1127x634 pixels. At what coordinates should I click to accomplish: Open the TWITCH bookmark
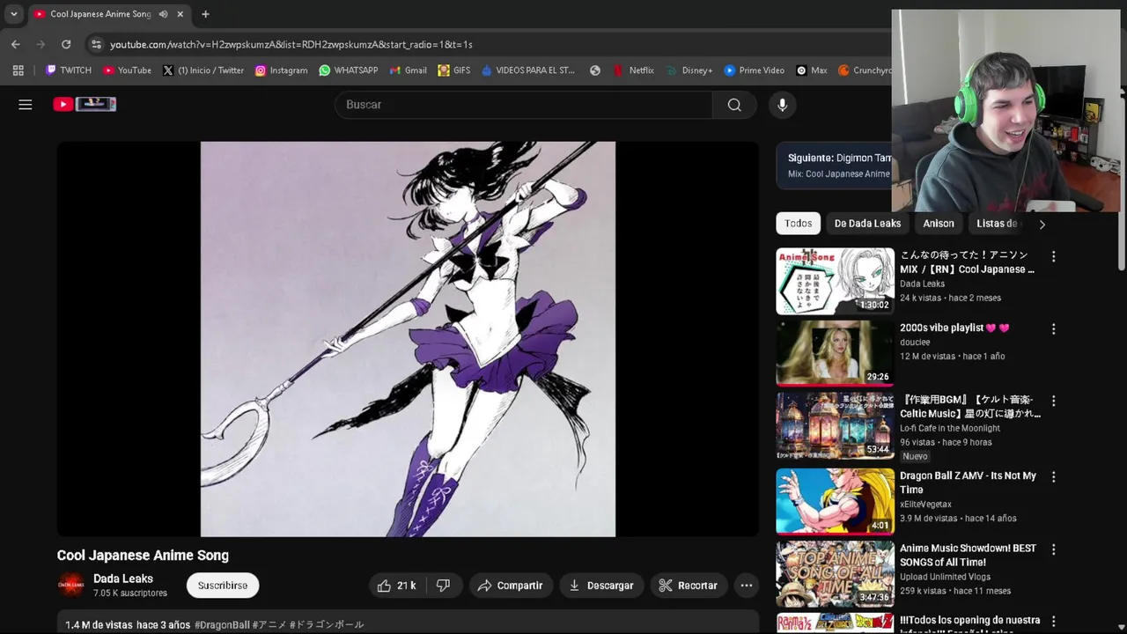[68, 70]
